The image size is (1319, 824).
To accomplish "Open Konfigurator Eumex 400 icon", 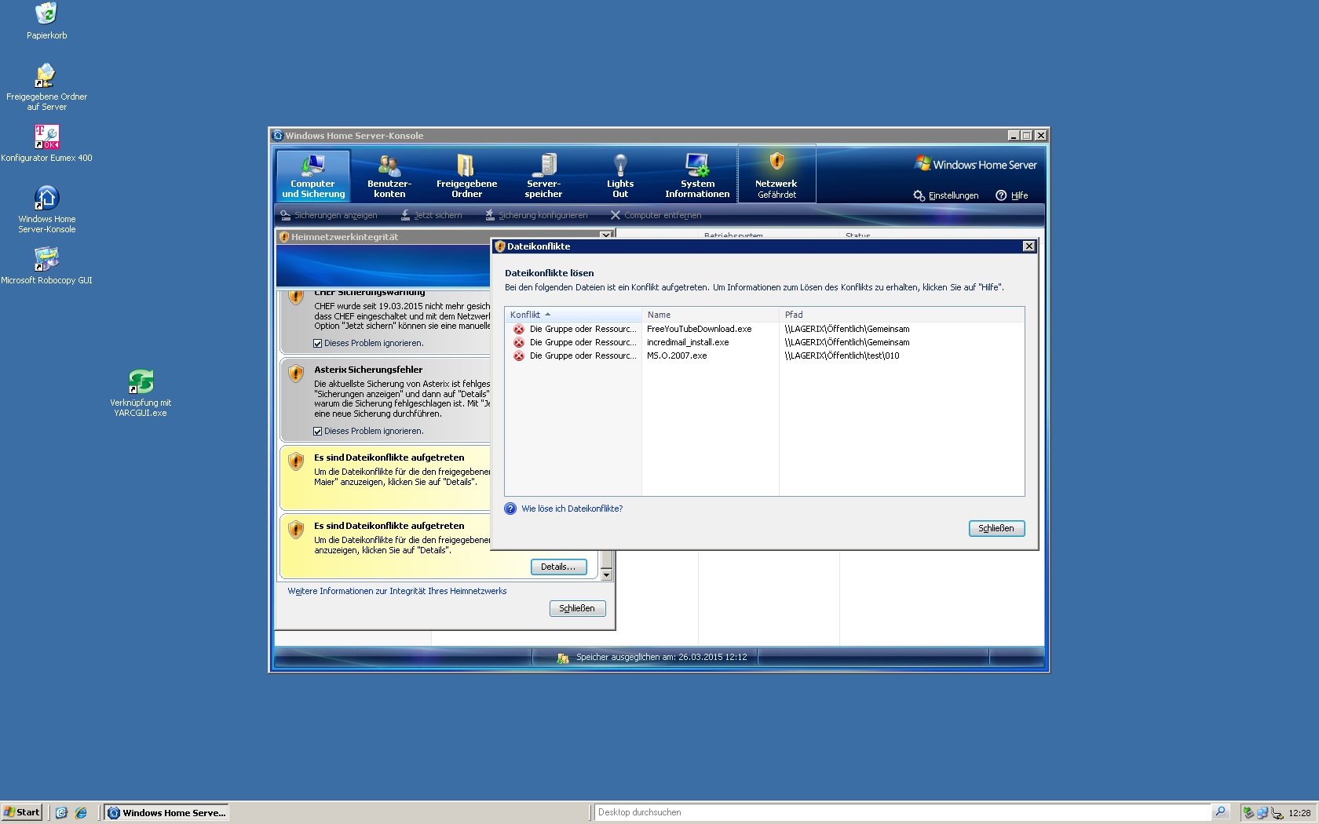I will coord(46,143).
